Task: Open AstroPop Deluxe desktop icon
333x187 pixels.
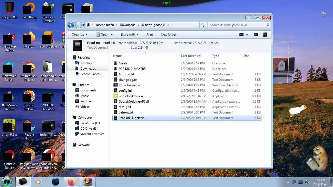Action: tap(10, 42)
